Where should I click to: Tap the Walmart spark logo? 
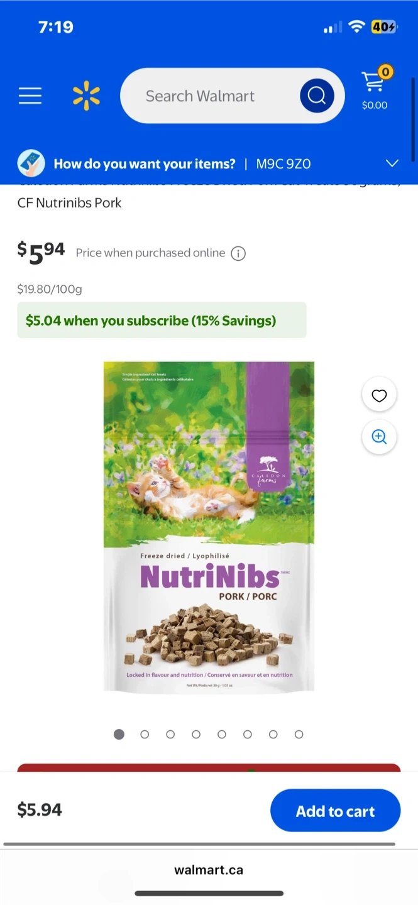(86, 96)
